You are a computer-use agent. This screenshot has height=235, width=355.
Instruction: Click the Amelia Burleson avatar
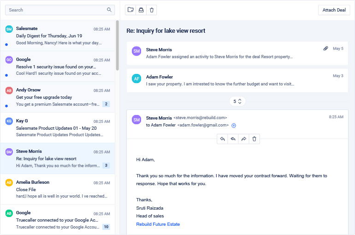tap(9, 183)
